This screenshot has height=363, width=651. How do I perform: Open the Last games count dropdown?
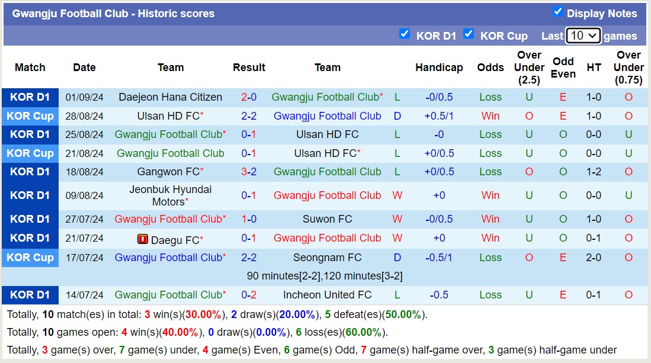[583, 36]
